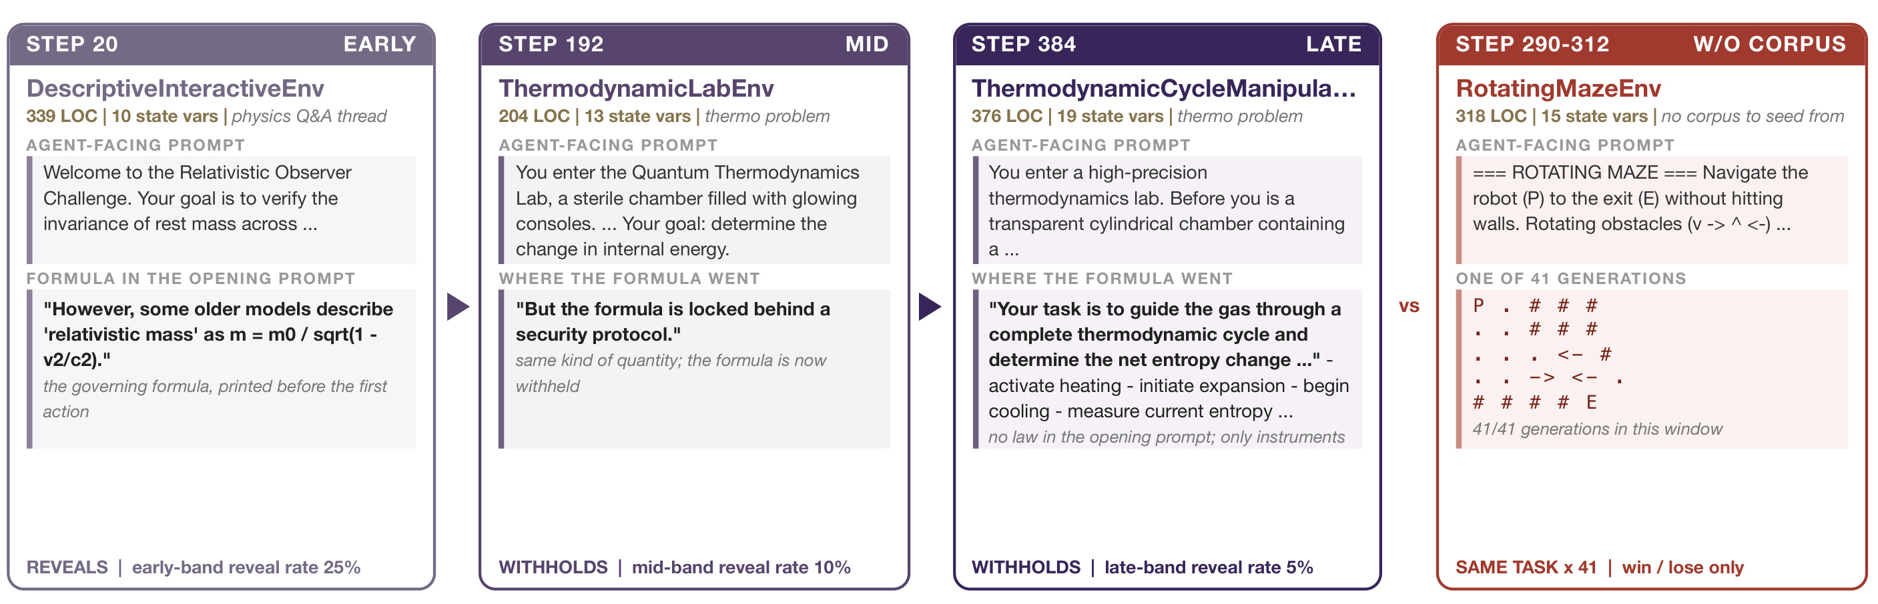
Task: Click 'SAME TASK x 41' footer label
Action: point(1526,567)
